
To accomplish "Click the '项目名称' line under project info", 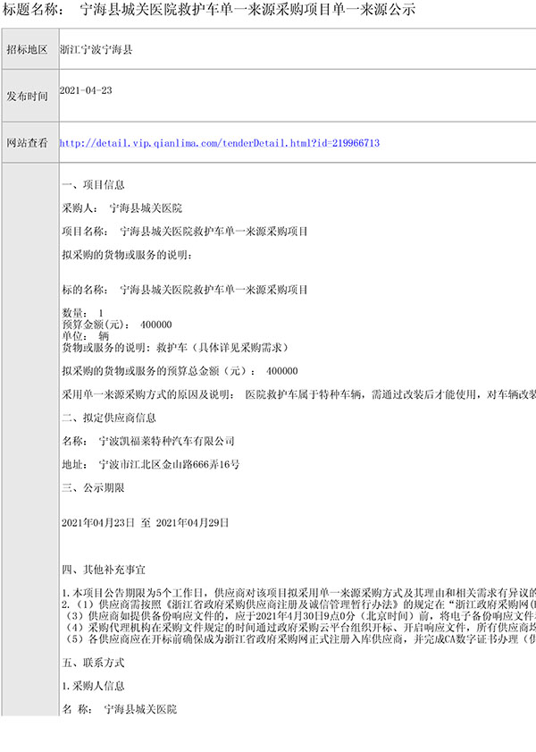I will click(x=185, y=232).
